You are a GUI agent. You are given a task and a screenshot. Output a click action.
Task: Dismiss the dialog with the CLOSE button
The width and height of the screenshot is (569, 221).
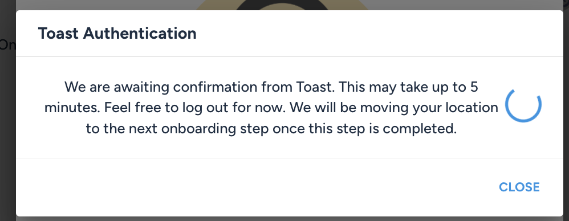519,187
